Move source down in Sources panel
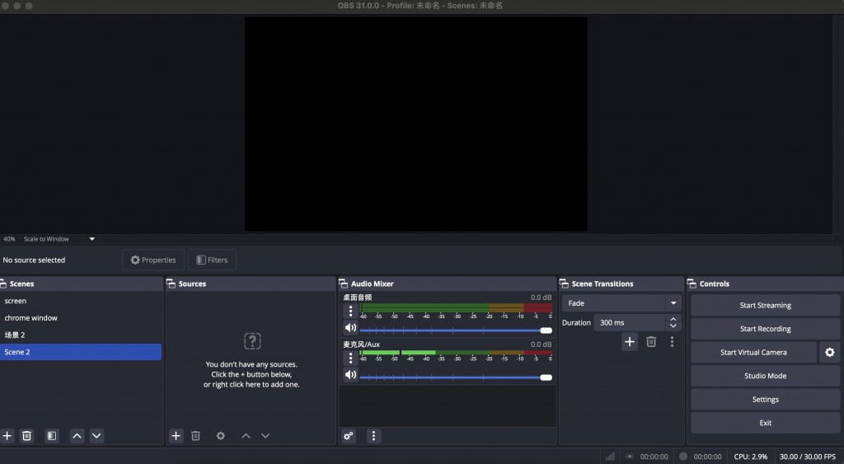 pyautogui.click(x=265, y=436)
